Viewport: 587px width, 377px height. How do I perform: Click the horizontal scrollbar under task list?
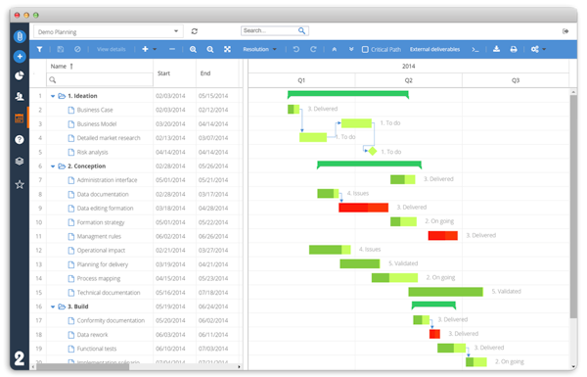coord(82,367)
